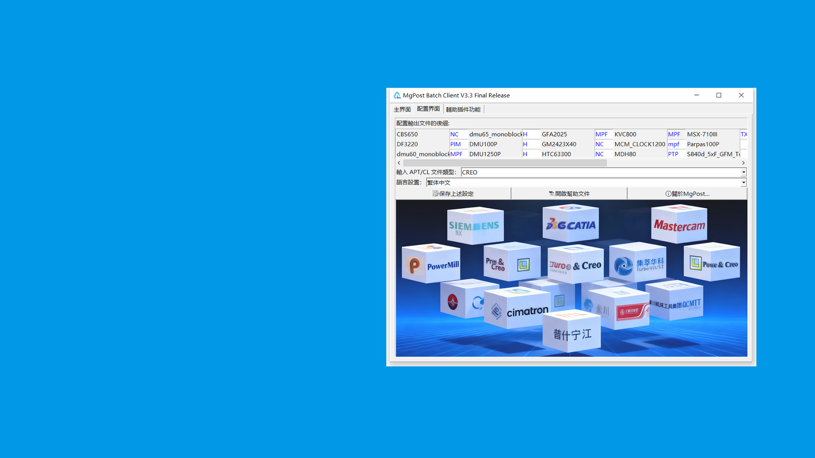Edit the NC suffix for GM2423X40
This screenshot has height=458, width=815.
pos(604,144)
